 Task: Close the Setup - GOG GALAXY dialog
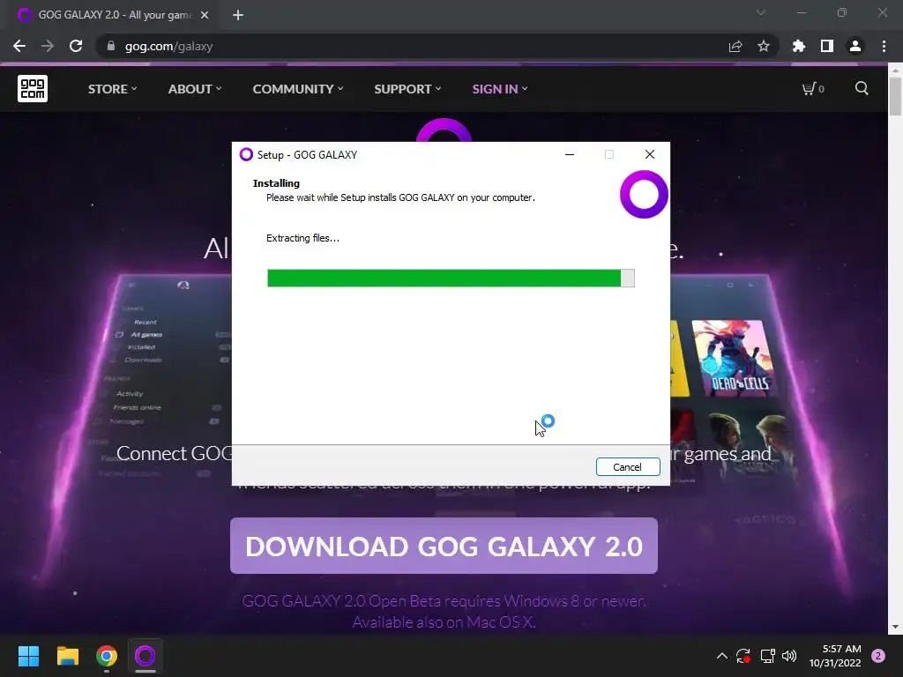(x=650, y=154)
